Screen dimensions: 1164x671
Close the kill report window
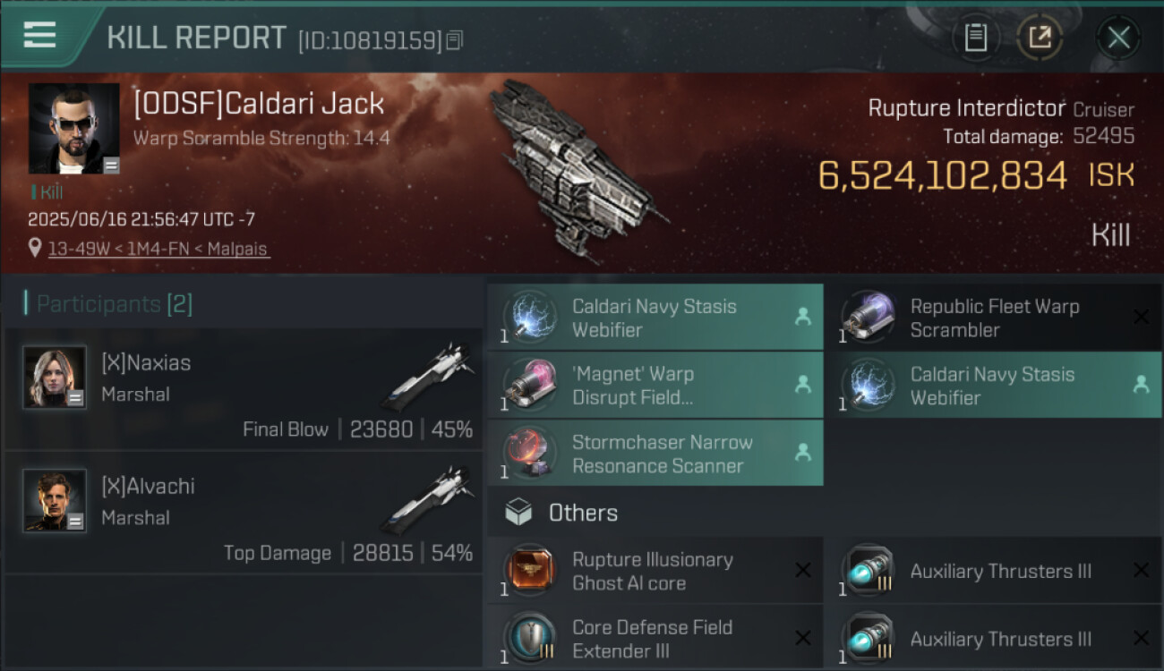coord(1117,38)
